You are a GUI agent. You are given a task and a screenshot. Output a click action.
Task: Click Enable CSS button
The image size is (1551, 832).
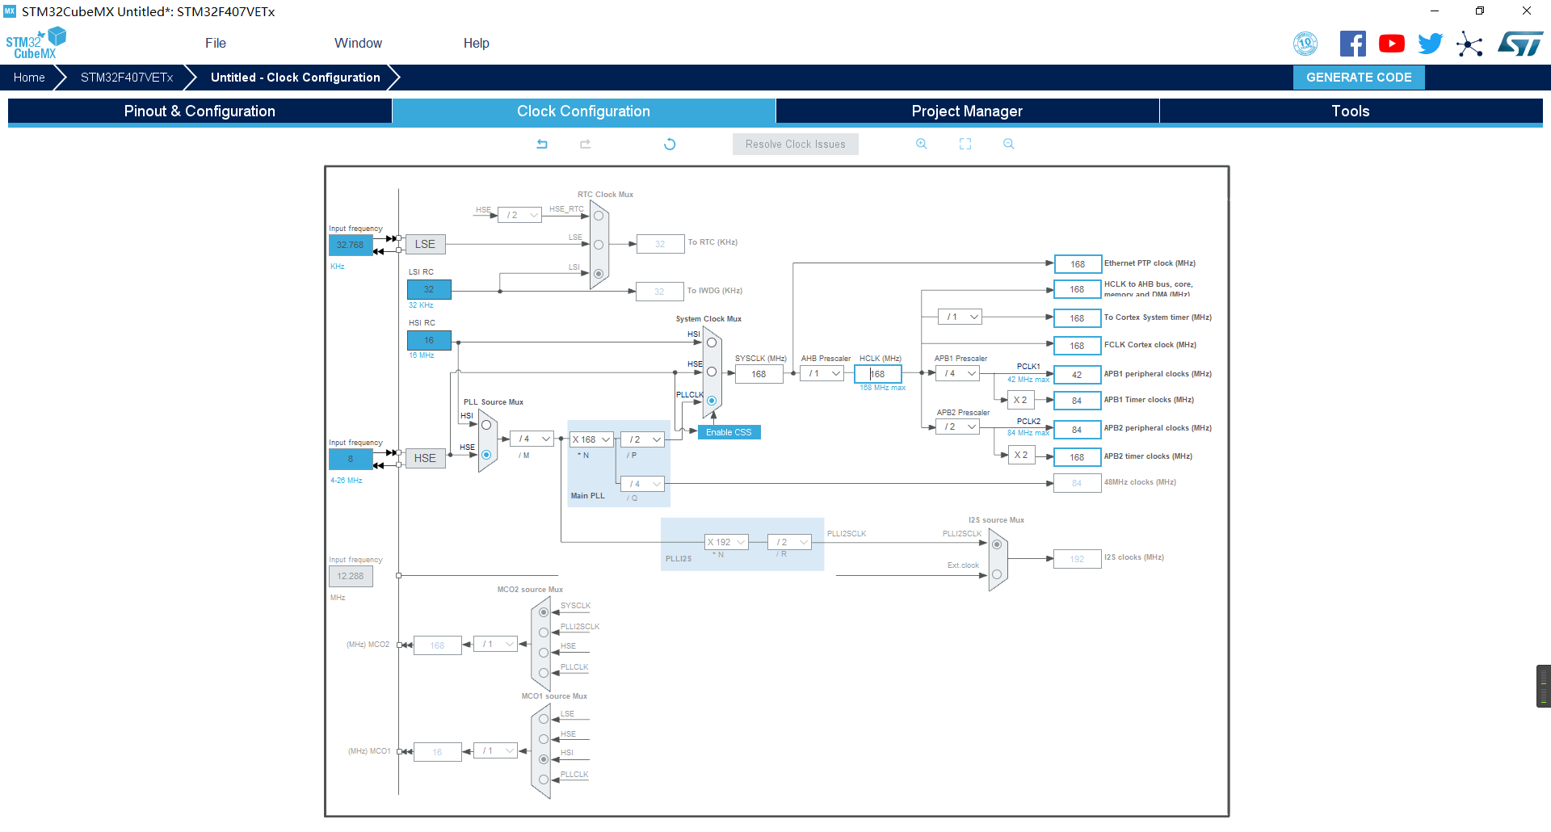coord(729,432)
